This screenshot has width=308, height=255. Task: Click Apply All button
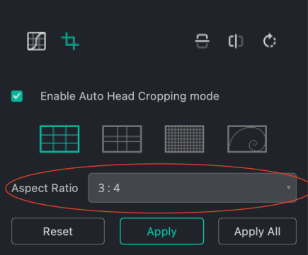tap(257, 231)
